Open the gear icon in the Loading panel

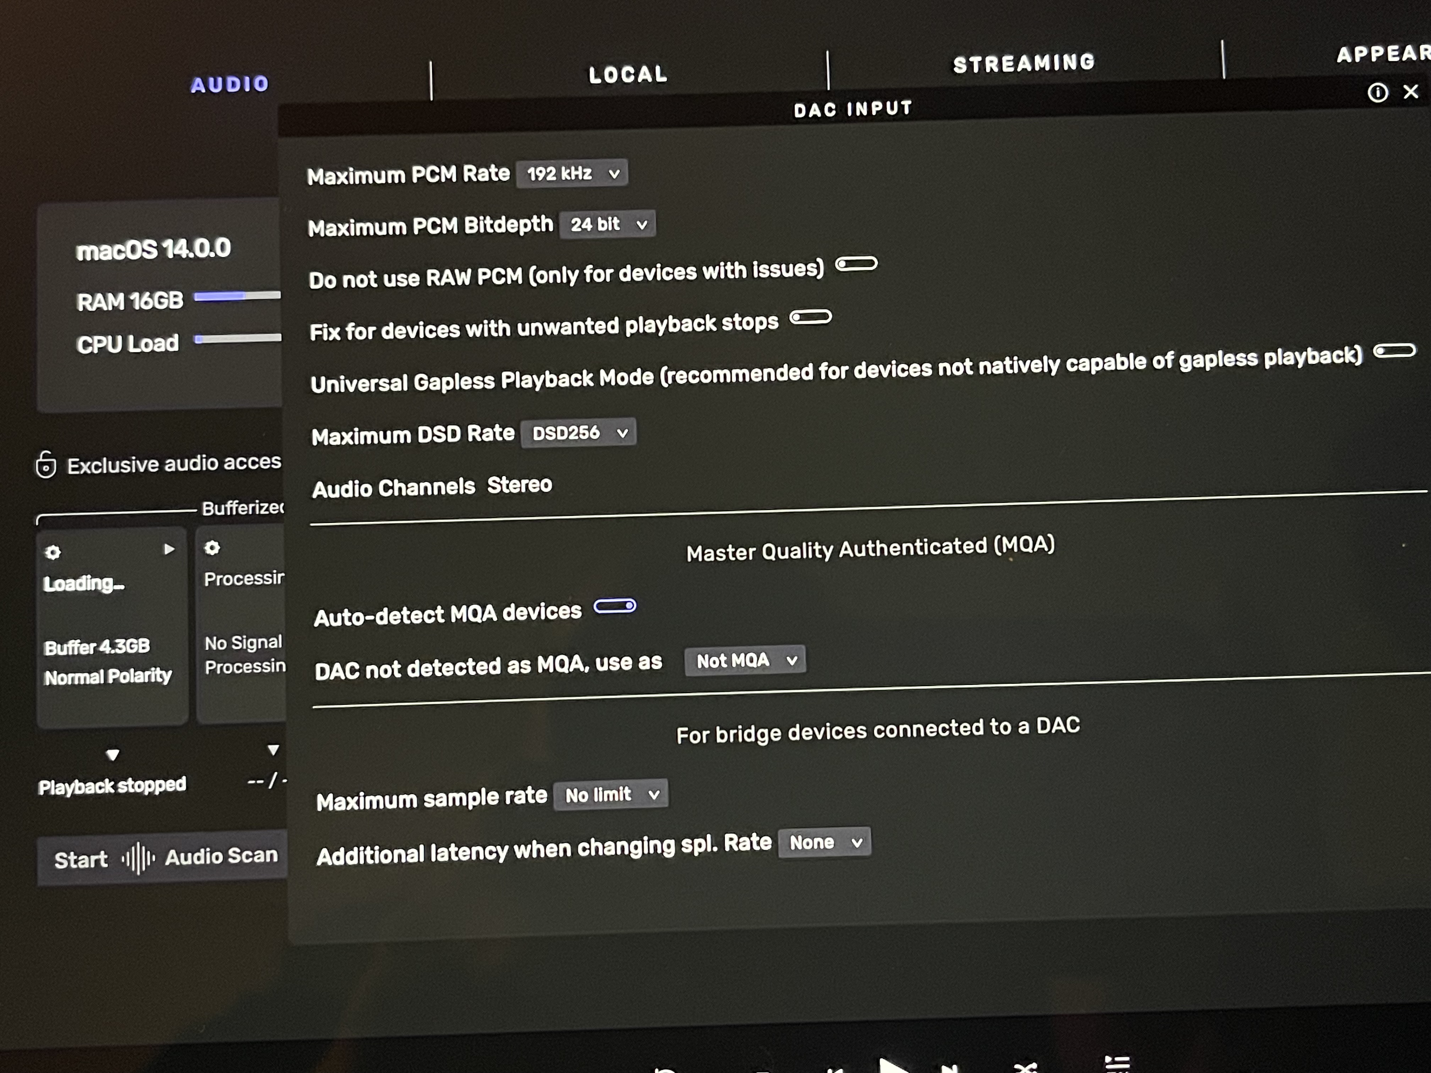(53, 552)
